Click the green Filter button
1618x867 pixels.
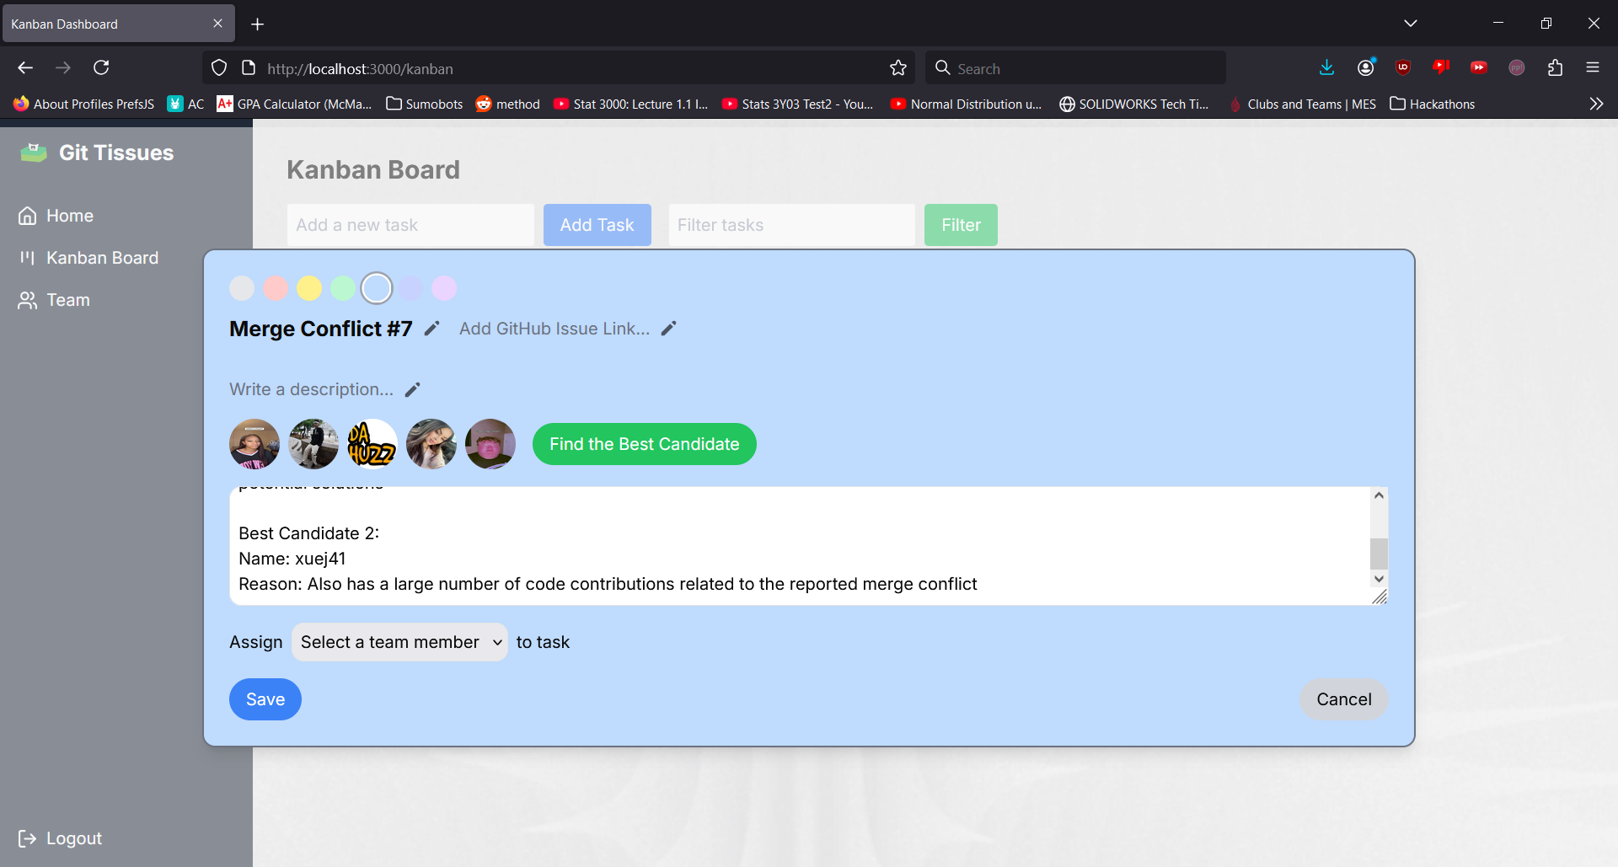pos(961,225)
